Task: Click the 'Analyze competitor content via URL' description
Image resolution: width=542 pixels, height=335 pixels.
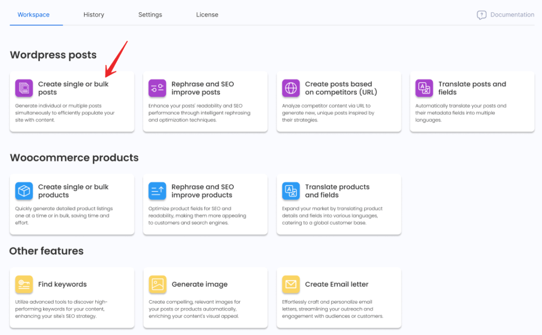Action: coord(328,113)
